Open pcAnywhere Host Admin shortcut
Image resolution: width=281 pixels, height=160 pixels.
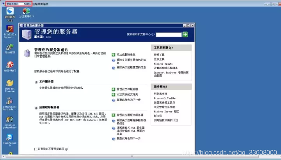pyautogui.click(x=10, y=104)
